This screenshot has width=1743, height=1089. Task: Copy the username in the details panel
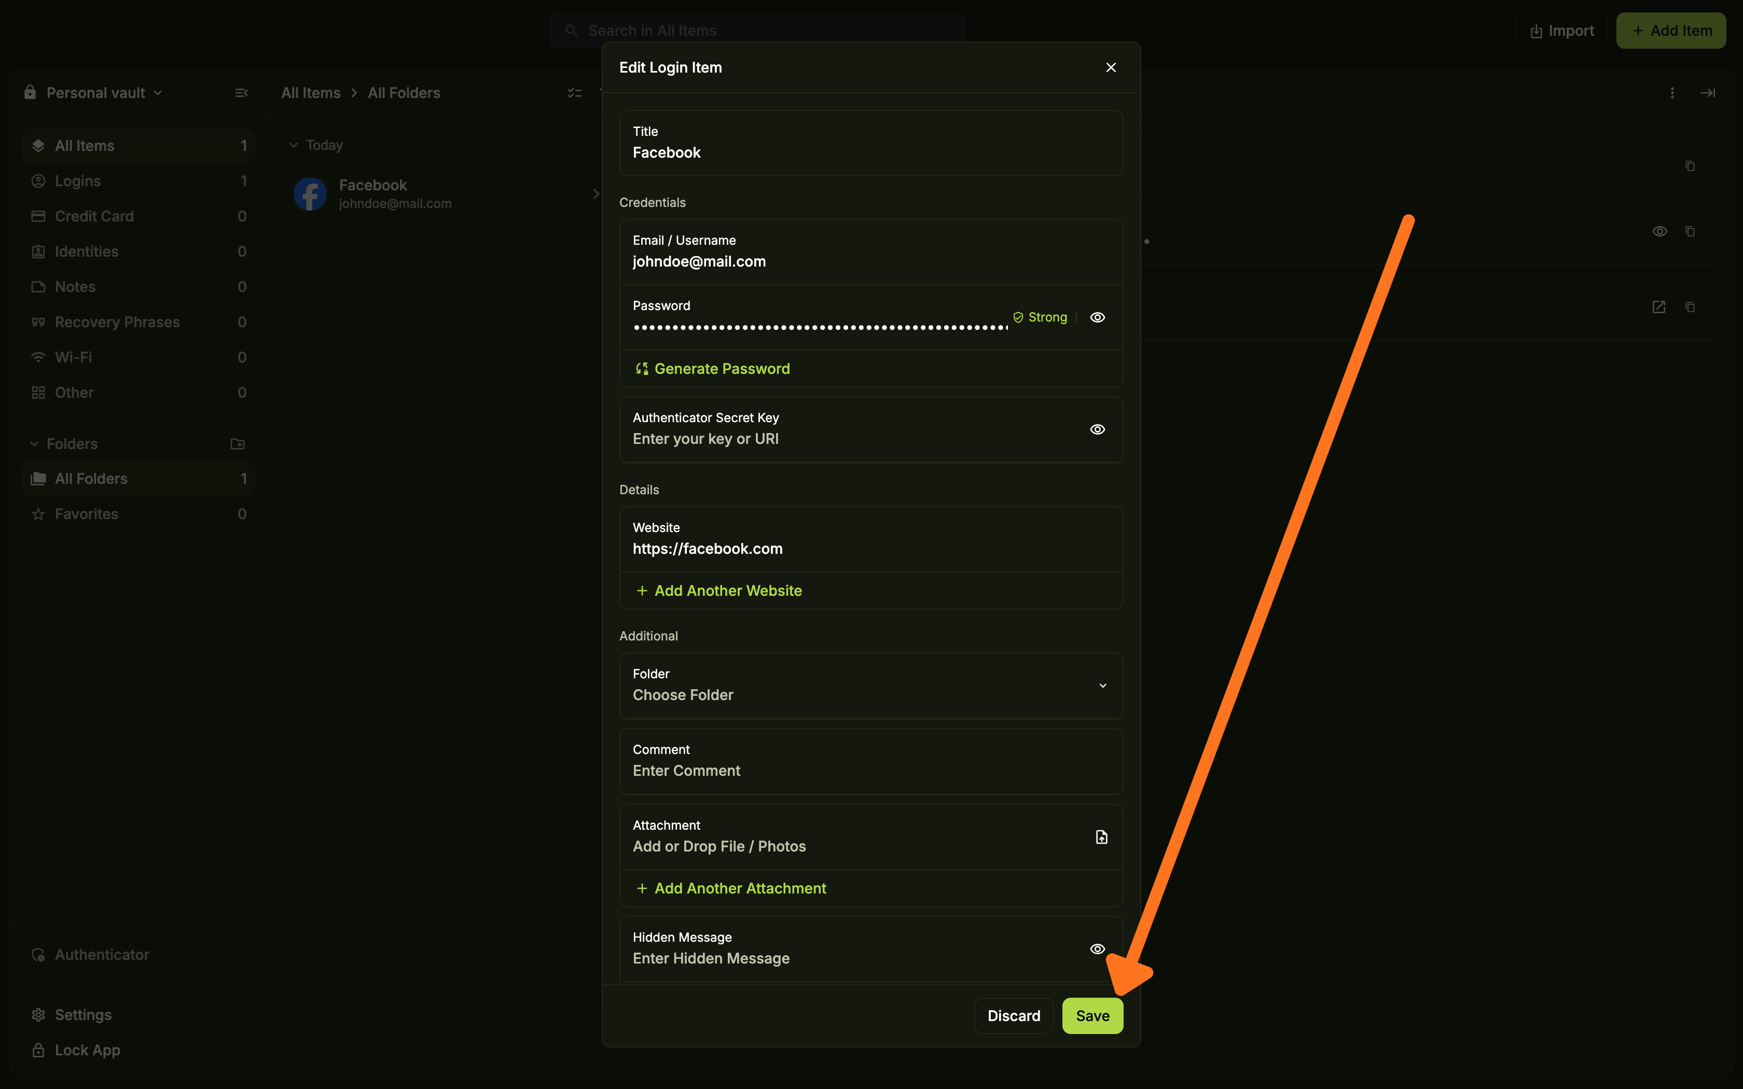pos(1690,165)
